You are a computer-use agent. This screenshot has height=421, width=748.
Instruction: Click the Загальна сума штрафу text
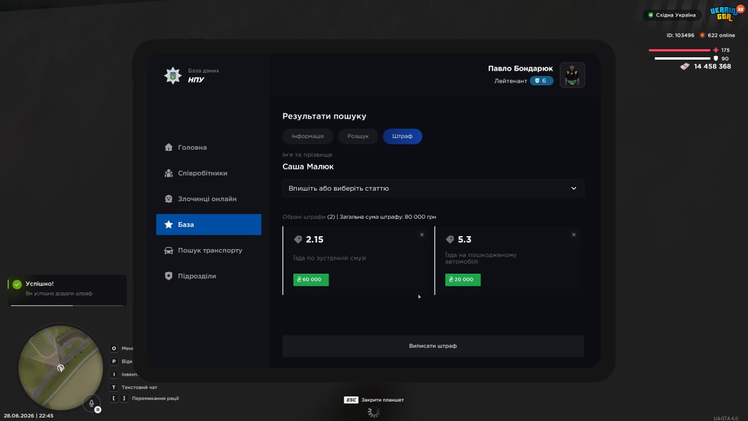(388, 217)
